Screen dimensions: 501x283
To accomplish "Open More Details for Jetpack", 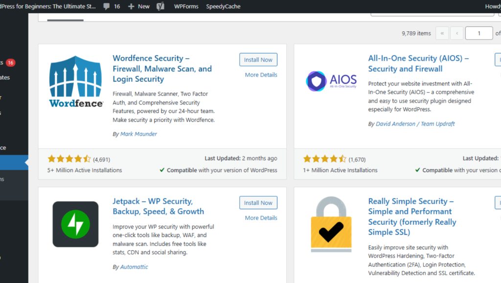I will pyautogui.click(x=261, y=218).
